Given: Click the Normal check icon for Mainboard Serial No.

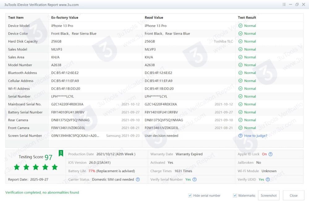Looking at the screenshot, I should click(x=240, y=104).
